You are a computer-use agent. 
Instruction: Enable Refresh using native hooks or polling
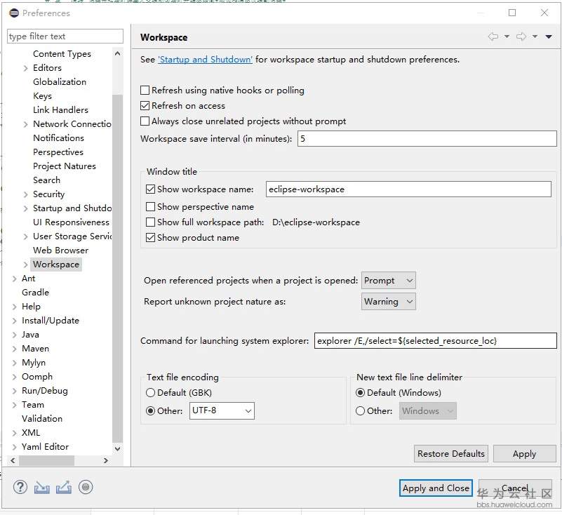(145, 90)
